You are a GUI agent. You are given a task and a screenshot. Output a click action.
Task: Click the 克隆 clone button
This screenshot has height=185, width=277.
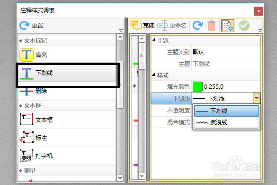click(x=143, y=26)
